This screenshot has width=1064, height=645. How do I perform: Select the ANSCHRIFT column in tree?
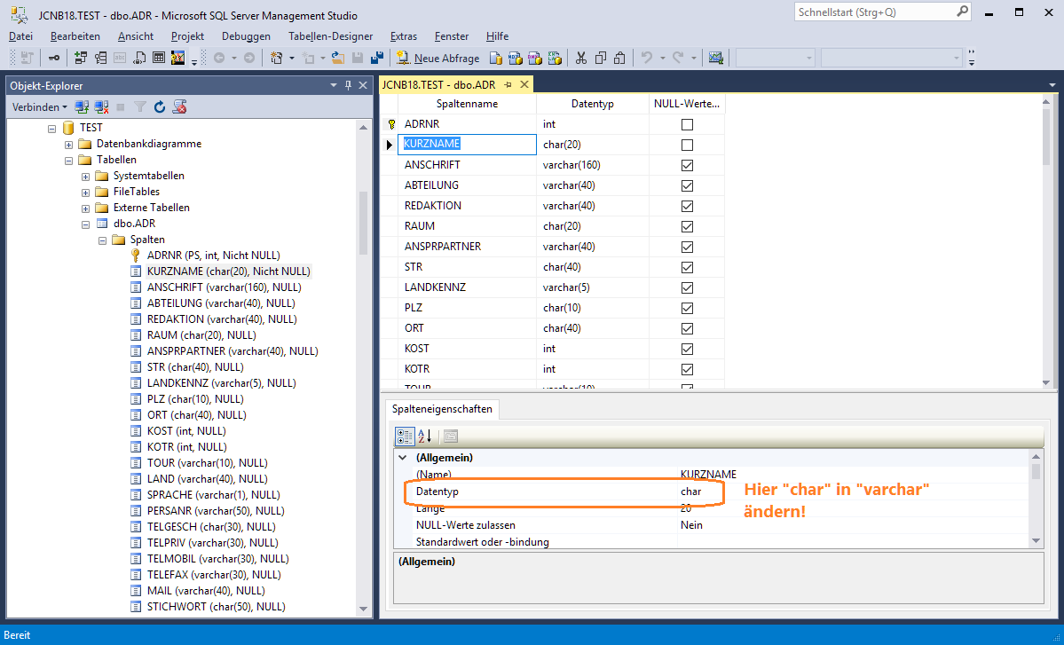point(224,287)
